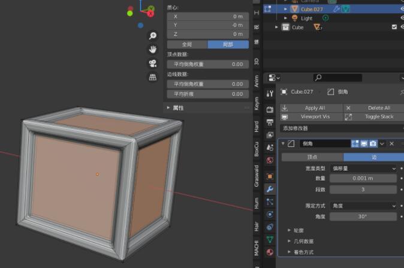
Task: Open the properties editor type dropdown
Action: click(x=273, y=77)
